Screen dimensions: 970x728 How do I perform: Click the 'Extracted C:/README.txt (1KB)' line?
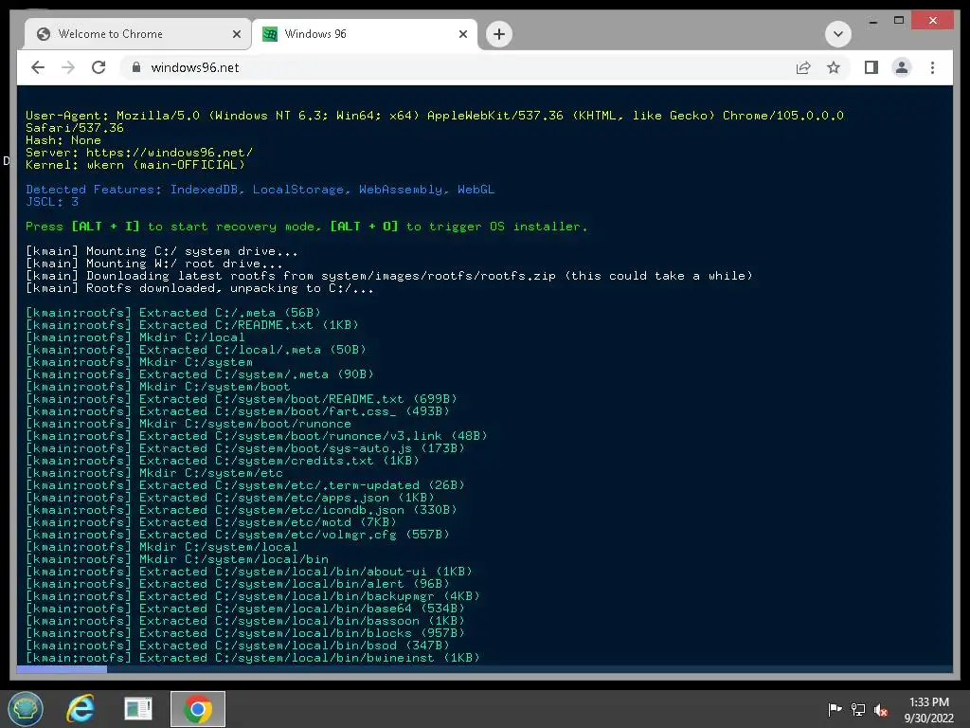[192, 325]
